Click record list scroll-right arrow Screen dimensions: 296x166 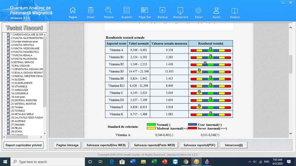click(x=41, y=137)
